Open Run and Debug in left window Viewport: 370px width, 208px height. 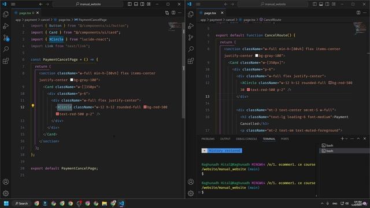6,26
